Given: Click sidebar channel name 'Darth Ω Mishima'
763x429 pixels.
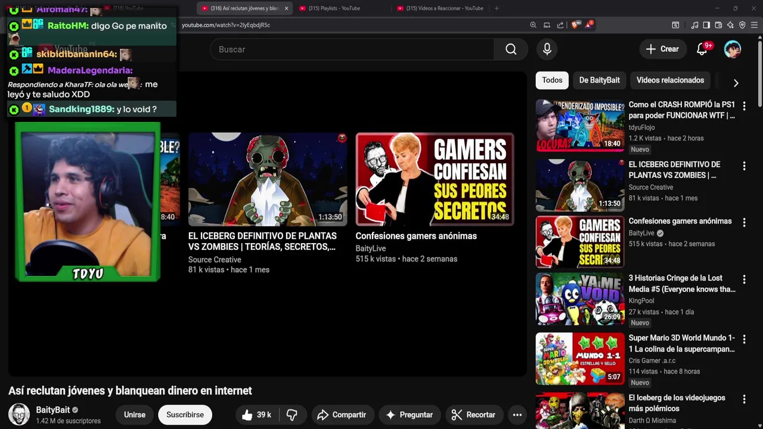Looking at the screenshot, I should (x=652, y=420).
